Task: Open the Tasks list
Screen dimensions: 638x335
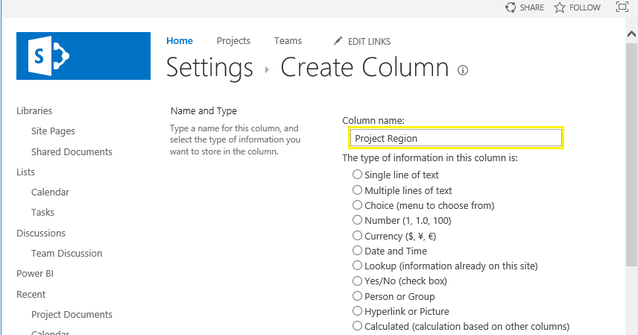Action: pyautogui.click(x=42, y=213)
